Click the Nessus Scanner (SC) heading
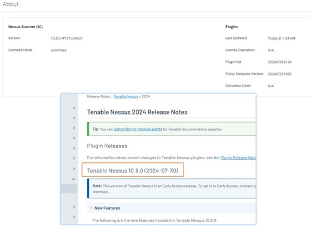311x233 pixels. [26, 27]
